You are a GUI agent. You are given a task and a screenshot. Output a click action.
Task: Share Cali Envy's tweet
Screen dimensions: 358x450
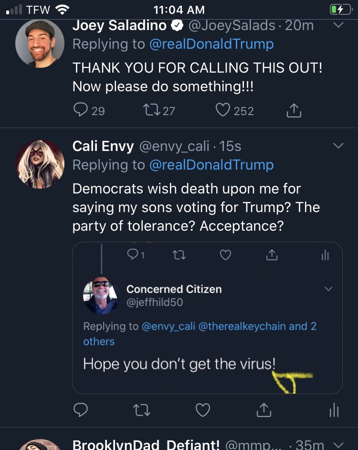pyautogui.click(x=264, y=410)
